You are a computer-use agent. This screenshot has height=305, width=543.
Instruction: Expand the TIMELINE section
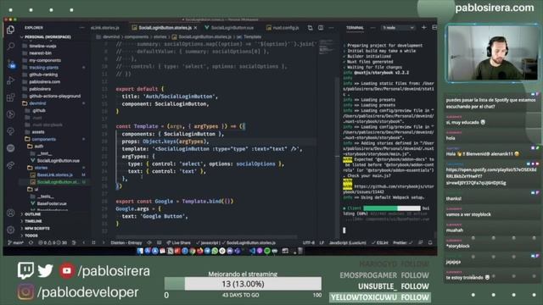(x=32, y=221)
